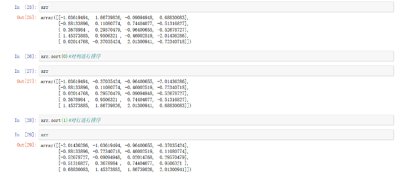Click the Out[25] array output text
The image size is (396, 177).
116,29
